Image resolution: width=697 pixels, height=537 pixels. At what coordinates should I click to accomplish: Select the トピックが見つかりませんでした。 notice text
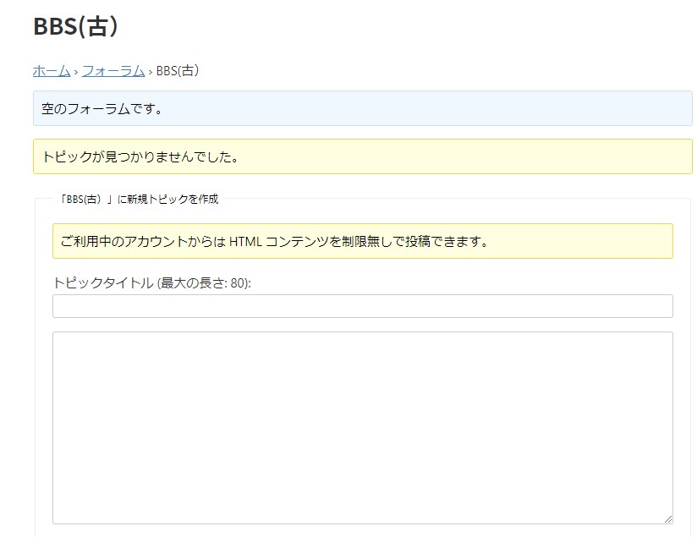click(x=140, y=156)
